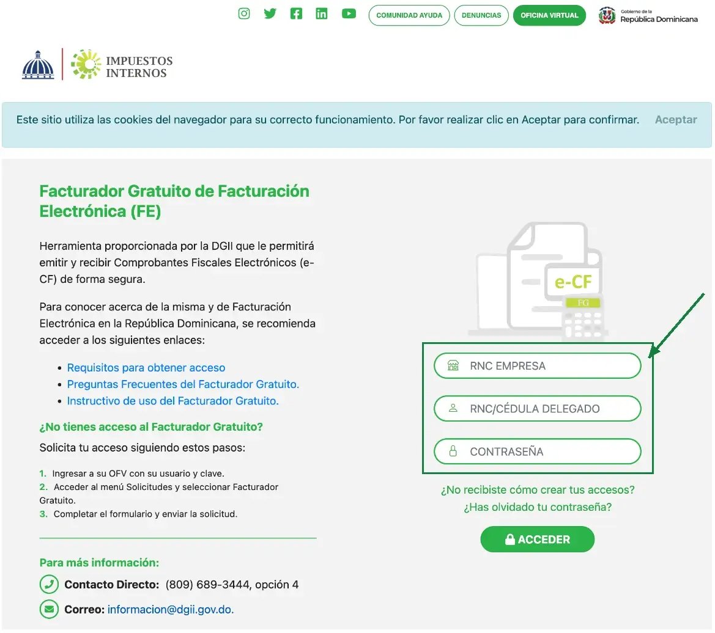The height and width of the screenshot is (633, 715).
Task: Open the Twitter social icon
Action: pyautogui.click(x=270, y=13)
